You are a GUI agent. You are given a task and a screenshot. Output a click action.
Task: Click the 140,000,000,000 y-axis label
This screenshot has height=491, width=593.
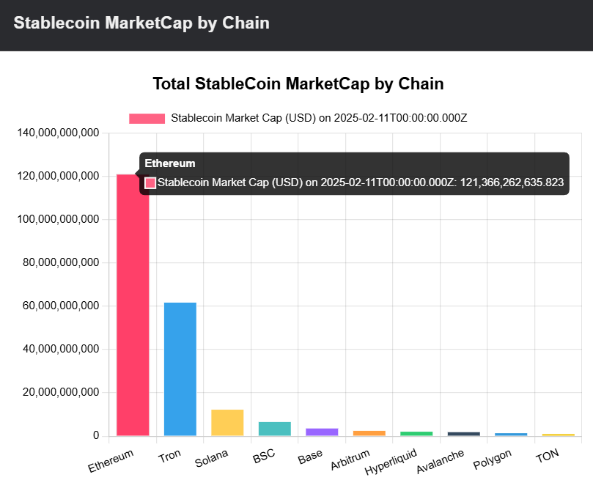pos(57,133)
